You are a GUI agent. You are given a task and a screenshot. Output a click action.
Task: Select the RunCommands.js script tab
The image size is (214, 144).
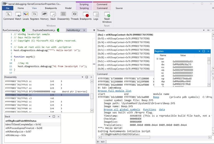11,30
